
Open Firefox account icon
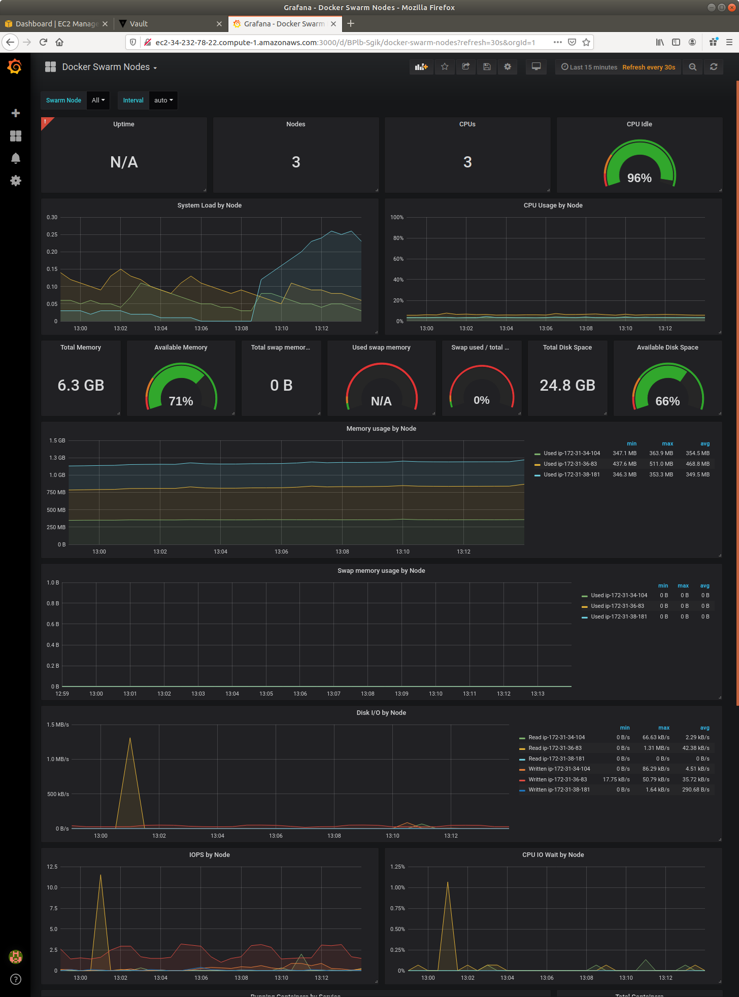coord(692,42)
